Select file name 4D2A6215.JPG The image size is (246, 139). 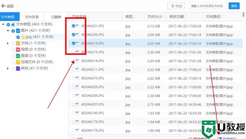coord(92,52)
